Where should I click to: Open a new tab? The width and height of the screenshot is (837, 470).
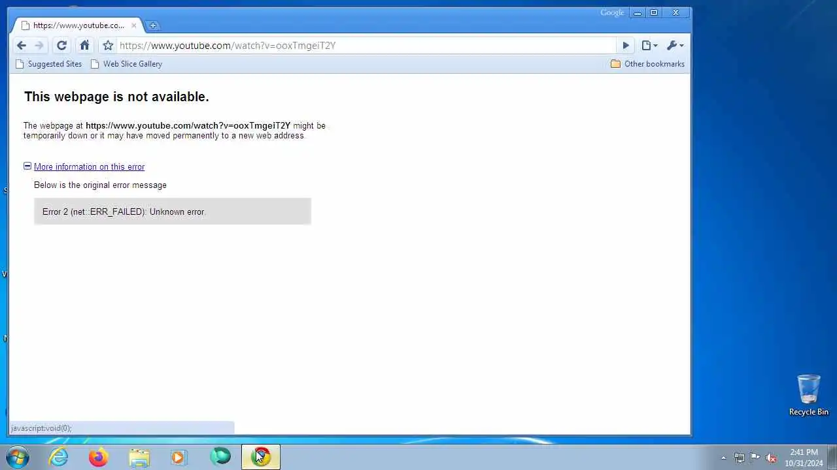tap(153, 25)
